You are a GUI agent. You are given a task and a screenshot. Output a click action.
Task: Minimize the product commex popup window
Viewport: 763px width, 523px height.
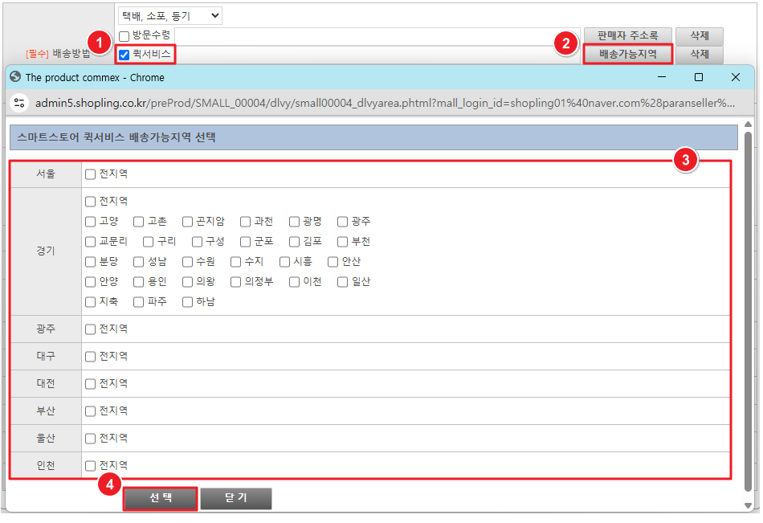click(x=662, y=77)
